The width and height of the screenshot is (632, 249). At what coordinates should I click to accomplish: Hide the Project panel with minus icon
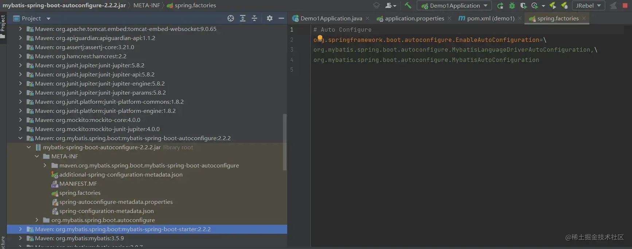coord(281,18)
